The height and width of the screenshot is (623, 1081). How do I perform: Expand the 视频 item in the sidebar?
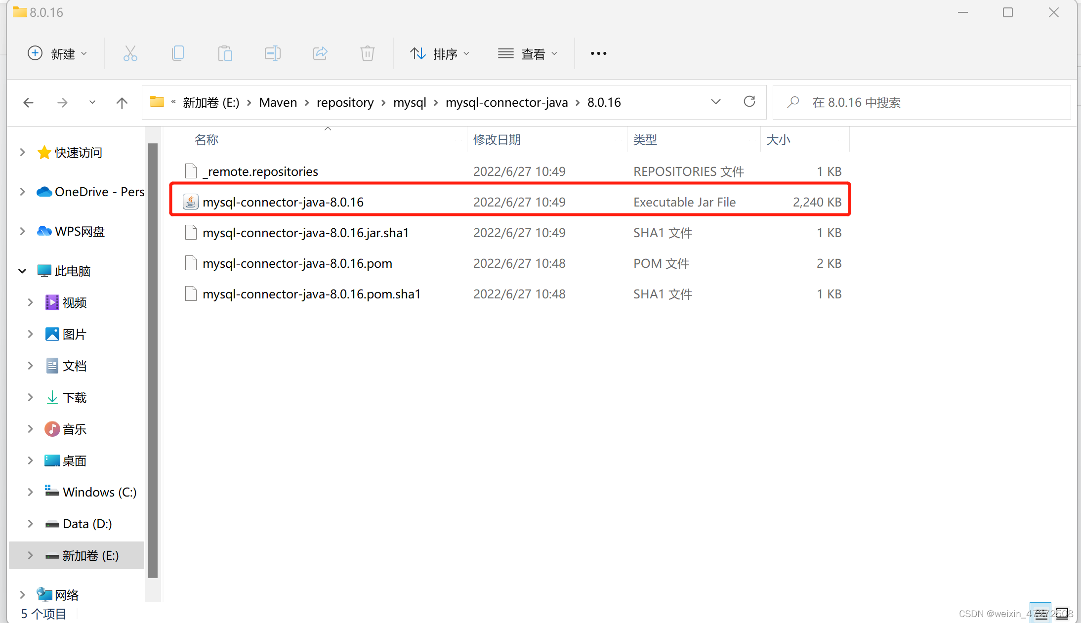coord(30,302)
